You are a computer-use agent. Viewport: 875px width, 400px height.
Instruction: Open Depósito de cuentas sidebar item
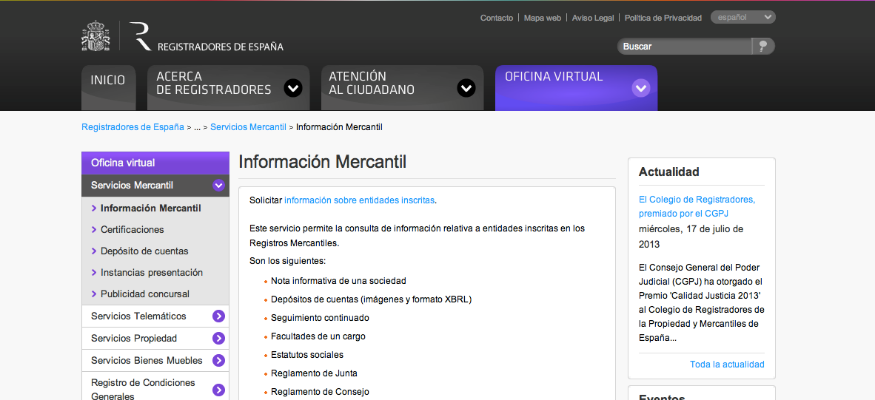coord(144,251)
